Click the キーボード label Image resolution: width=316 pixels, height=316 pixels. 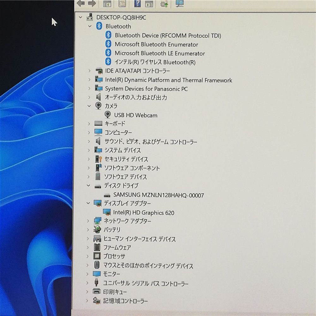[x=115, y=124]
